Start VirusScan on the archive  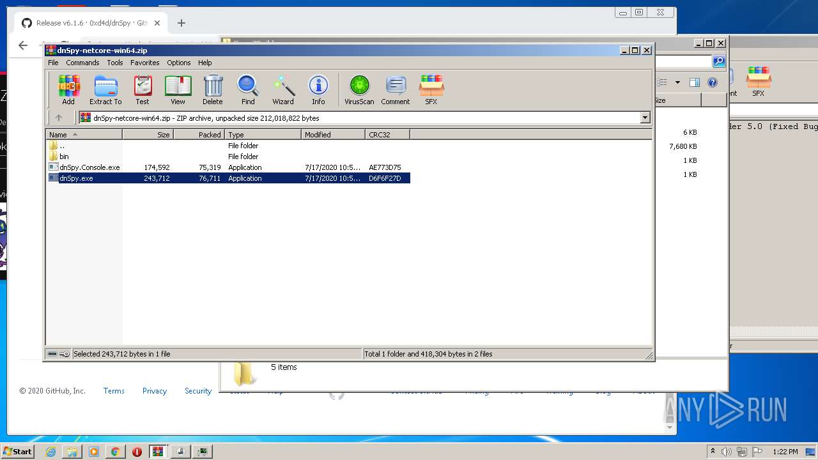click(359, 89)
